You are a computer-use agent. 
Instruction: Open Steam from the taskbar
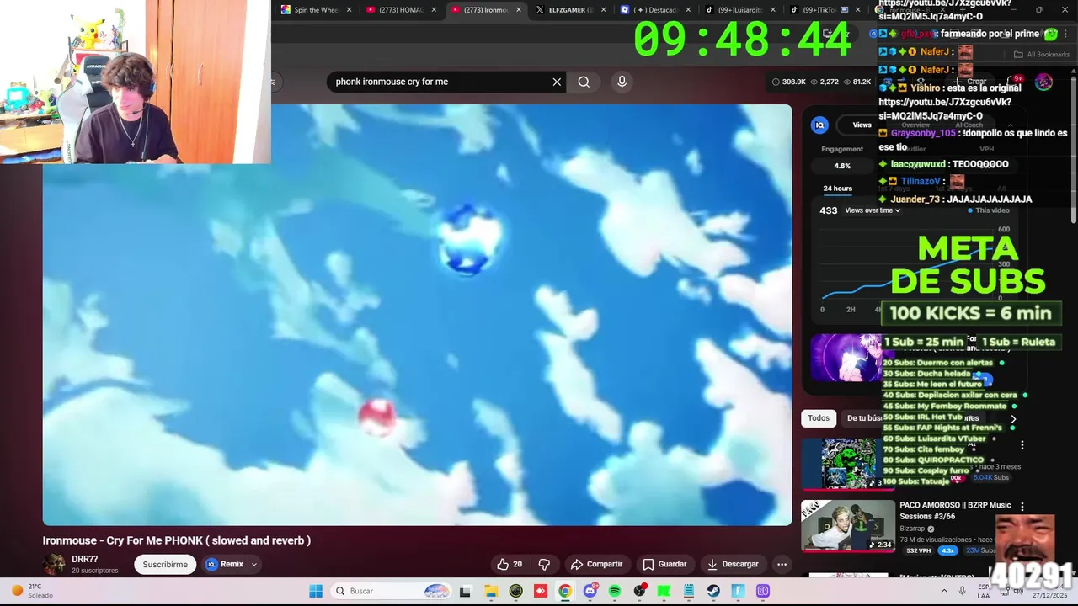[713, 591]
